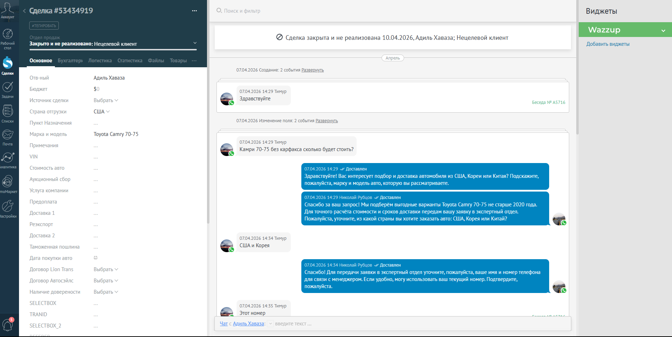Image resolution: width=672 pixels, height=337 pixels.
Task: Click Отв-ный value Адиль Хаваза
Action: click(x=109, y=78)
